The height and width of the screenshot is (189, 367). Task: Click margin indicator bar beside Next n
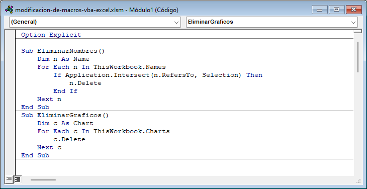[x=10, y=99]
